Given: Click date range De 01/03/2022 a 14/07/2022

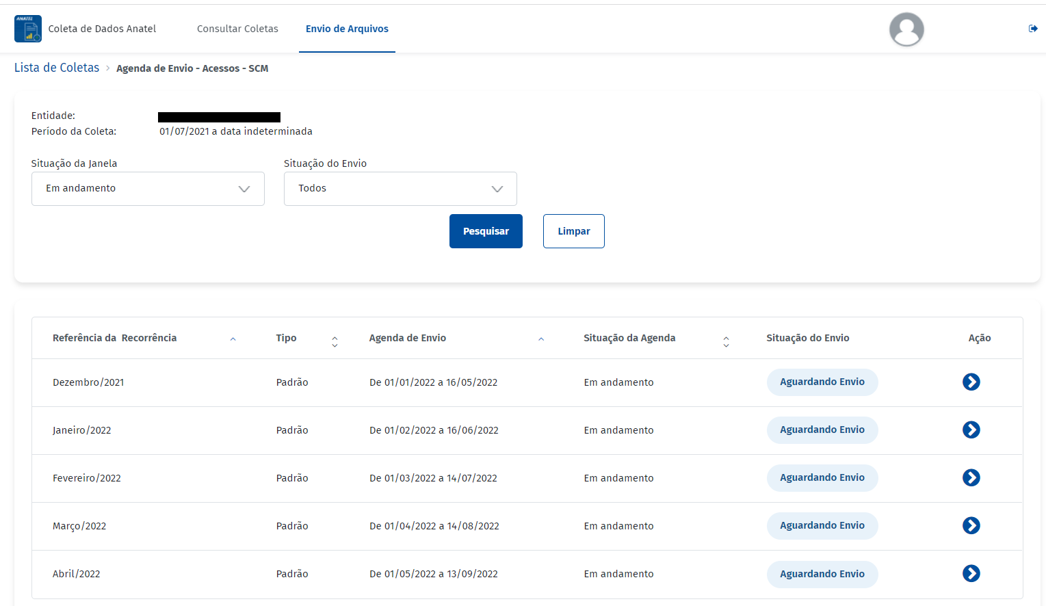Looking at the screenshot, I should [433, 478].
